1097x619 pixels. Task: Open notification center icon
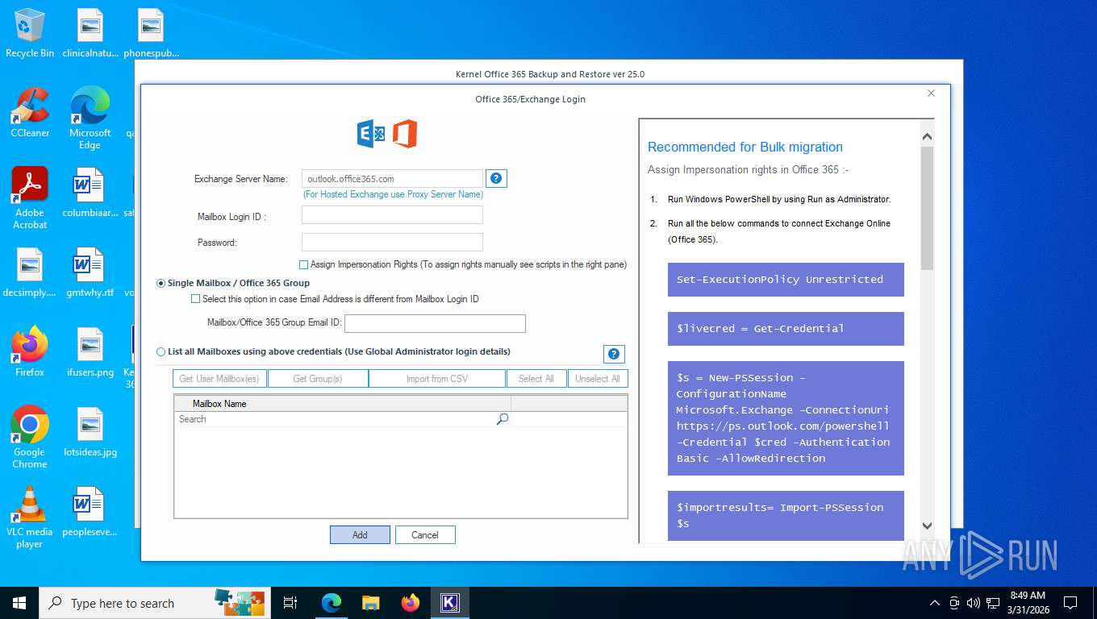click(1070, 603)
